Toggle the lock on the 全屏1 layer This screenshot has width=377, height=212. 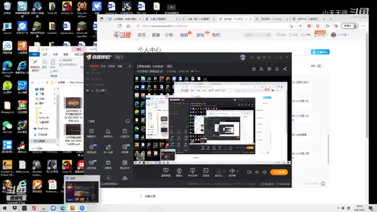(x=92, y=90)
